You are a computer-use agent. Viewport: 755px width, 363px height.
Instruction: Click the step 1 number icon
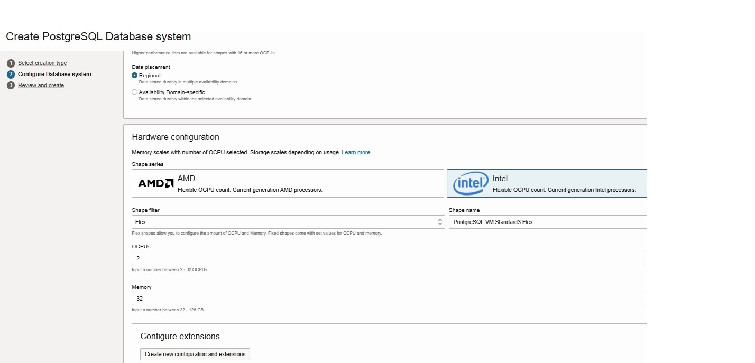(11, 63)
